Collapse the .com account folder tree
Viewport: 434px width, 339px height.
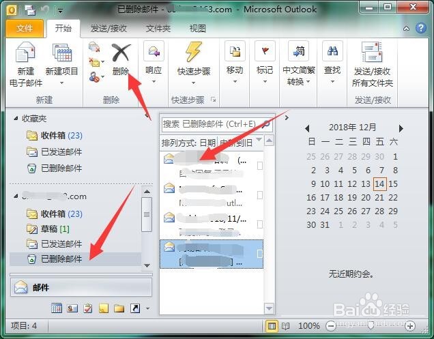16,196
